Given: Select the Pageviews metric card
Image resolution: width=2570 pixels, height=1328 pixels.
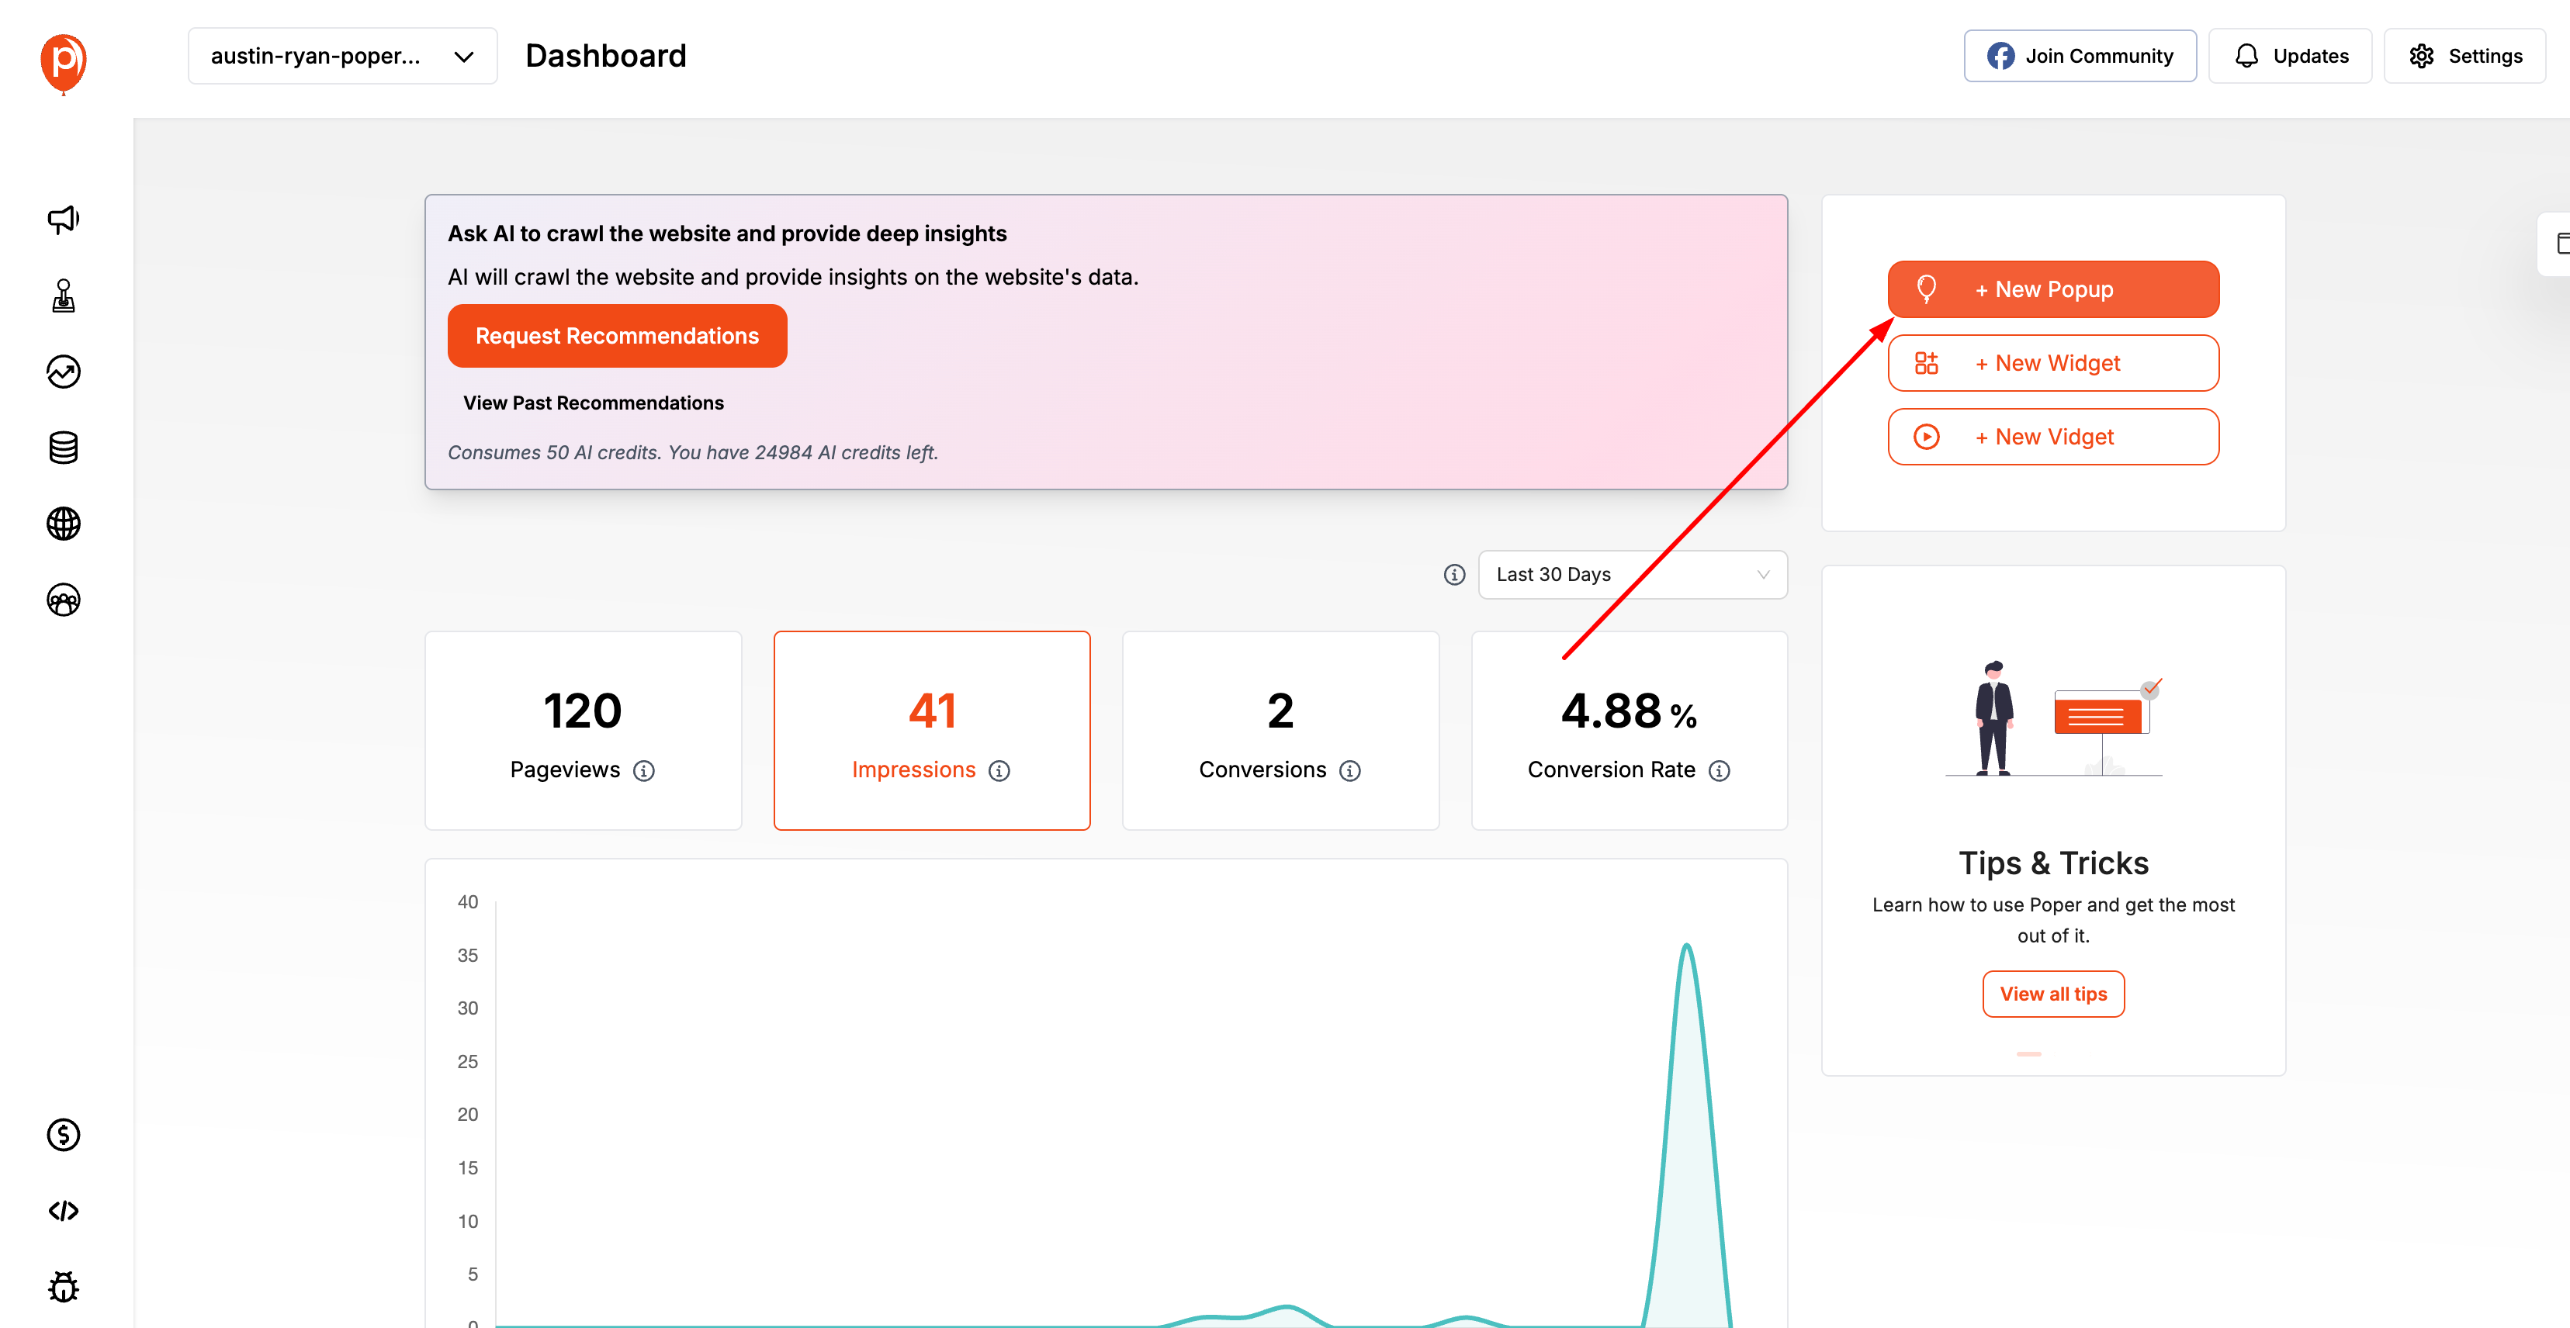Looking at the screenshot, I should (x=583, y=730).
